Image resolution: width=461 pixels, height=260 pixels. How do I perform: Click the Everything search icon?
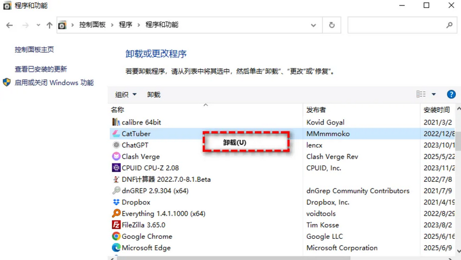pos(116,213)
